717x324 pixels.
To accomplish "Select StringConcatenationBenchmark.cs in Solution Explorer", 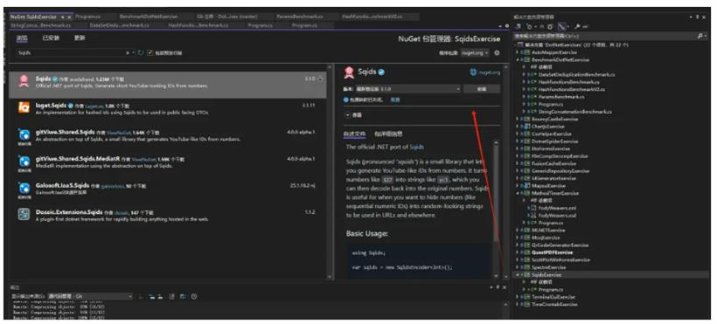I will (x=575, y=112).
